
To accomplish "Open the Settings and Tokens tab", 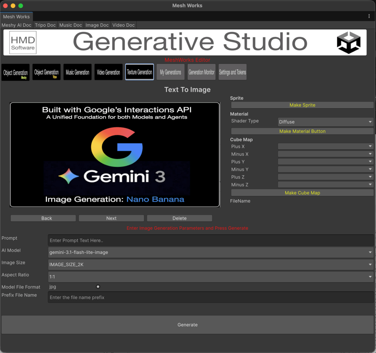I will pyautogui.click(x=232, y=72).
